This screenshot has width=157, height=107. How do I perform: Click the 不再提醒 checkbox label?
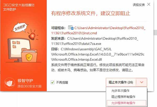click(x=62, y=82)
